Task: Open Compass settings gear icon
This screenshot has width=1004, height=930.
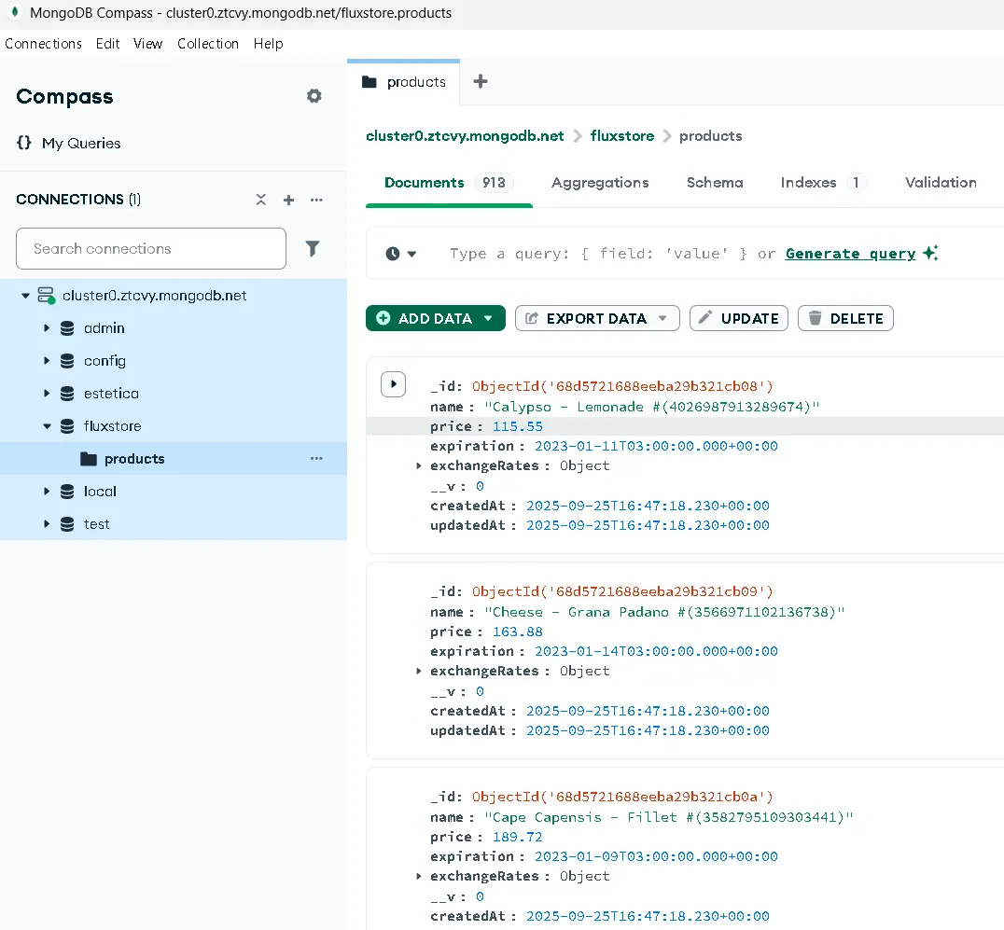Action: [314, 96]
